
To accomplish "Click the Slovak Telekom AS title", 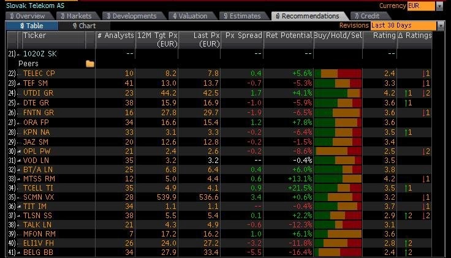I will point(35,6).
